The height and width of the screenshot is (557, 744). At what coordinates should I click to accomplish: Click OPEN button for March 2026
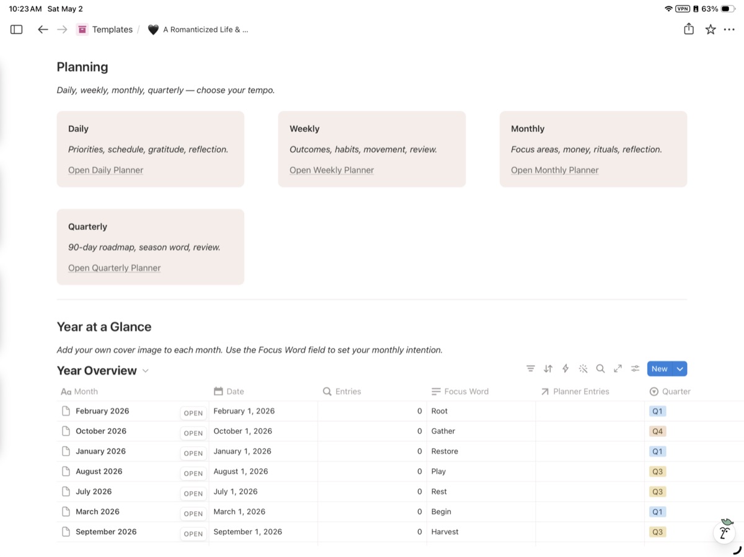193,514
